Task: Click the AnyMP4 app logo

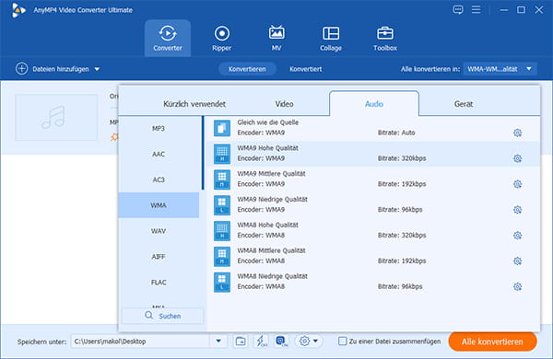Action: pyautogui.click(x=18, y=10)
